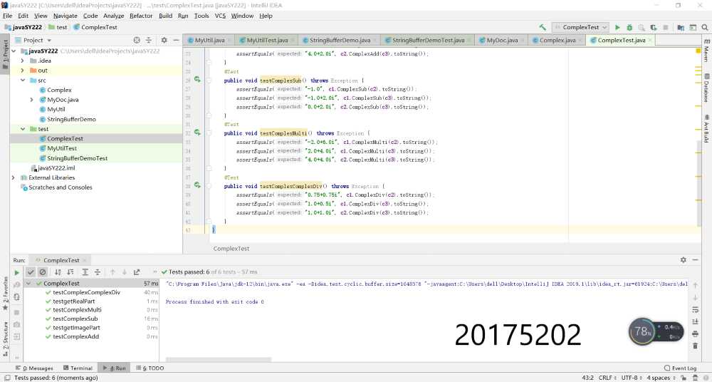Viewport: 712px width, 382px height.
Task: Open the 6: TODO tool window
Action: coord(150,368)
